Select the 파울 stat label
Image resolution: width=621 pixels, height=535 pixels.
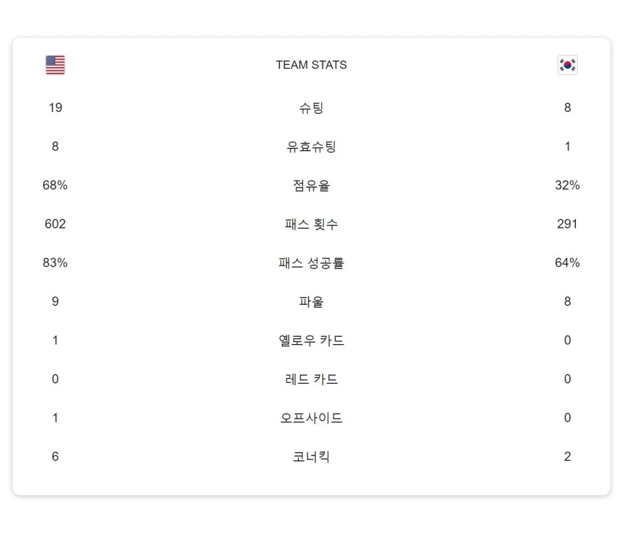311,302
